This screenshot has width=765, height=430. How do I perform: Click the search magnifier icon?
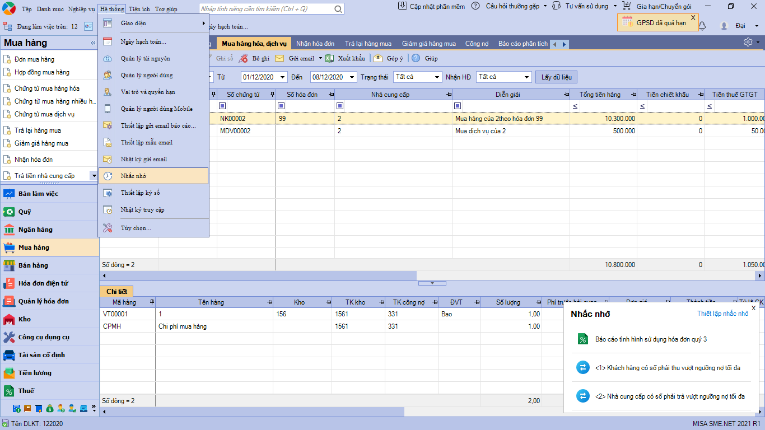[x=338, y=10]
